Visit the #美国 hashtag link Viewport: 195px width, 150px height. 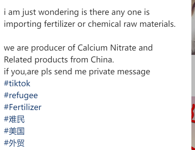tap(14, 131)
